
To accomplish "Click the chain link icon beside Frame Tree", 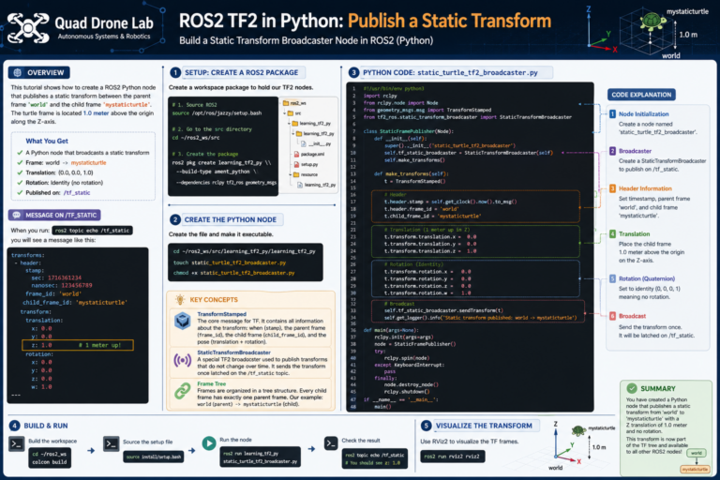I will tap(182, 391).
